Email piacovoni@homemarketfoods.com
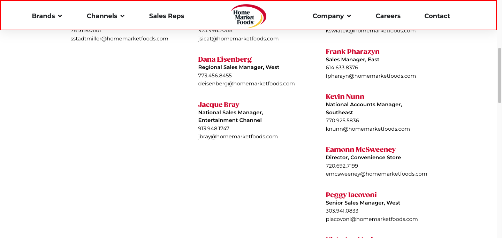The image size is (502, 238). click(372, 219)
